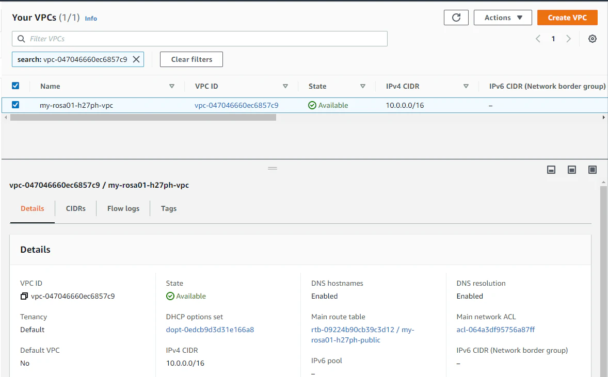Click page number 1 in pagination
Viewport: 608px width, 377px height.
[x=553, y=39]
